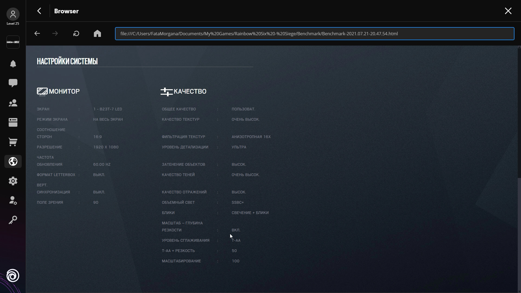Image resolution: width=521 pixels, height=293 pixels.
Task: Go back with overlay header chevron
Action: 39,11
